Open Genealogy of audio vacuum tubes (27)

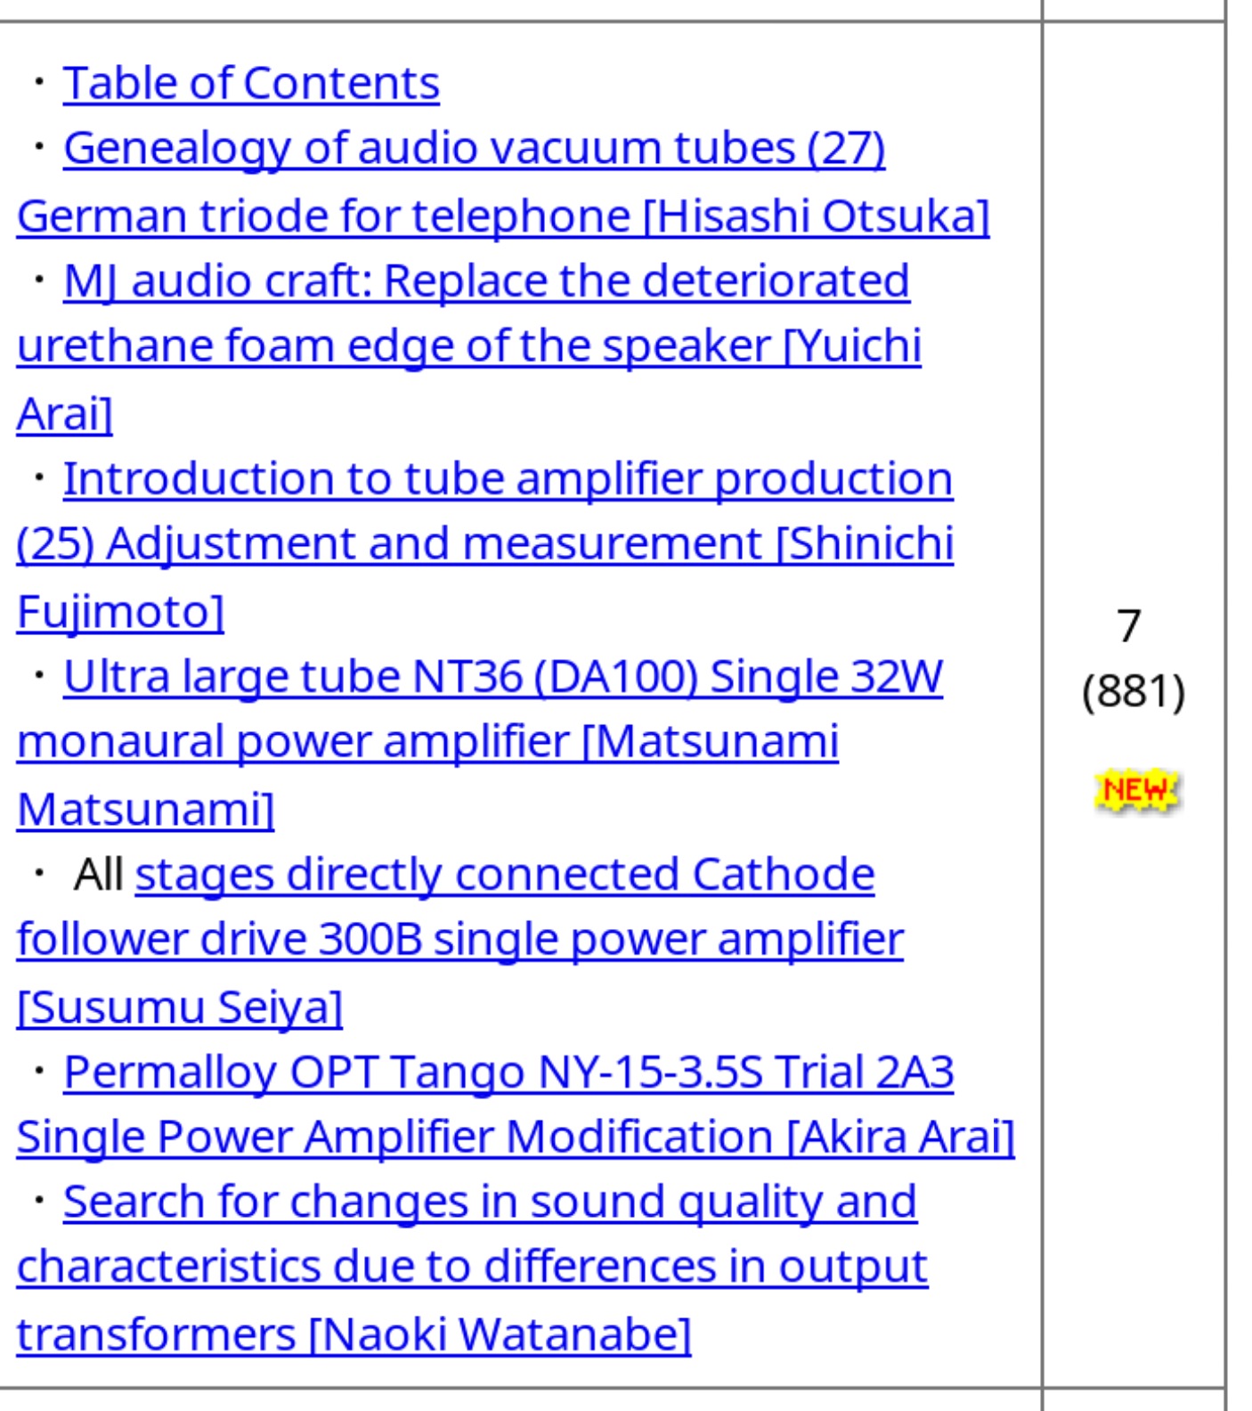click(x=475, y=148)
